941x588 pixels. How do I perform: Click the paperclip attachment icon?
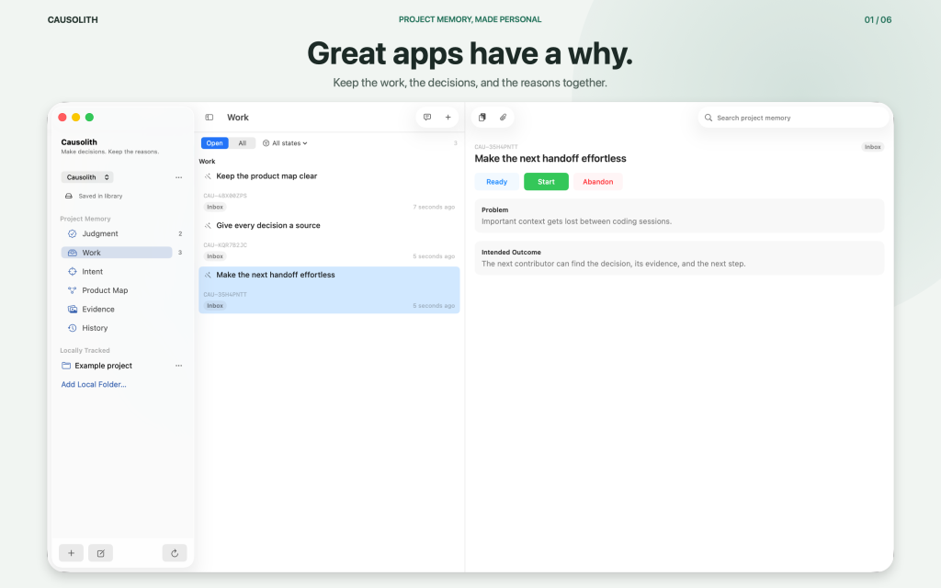503,117
